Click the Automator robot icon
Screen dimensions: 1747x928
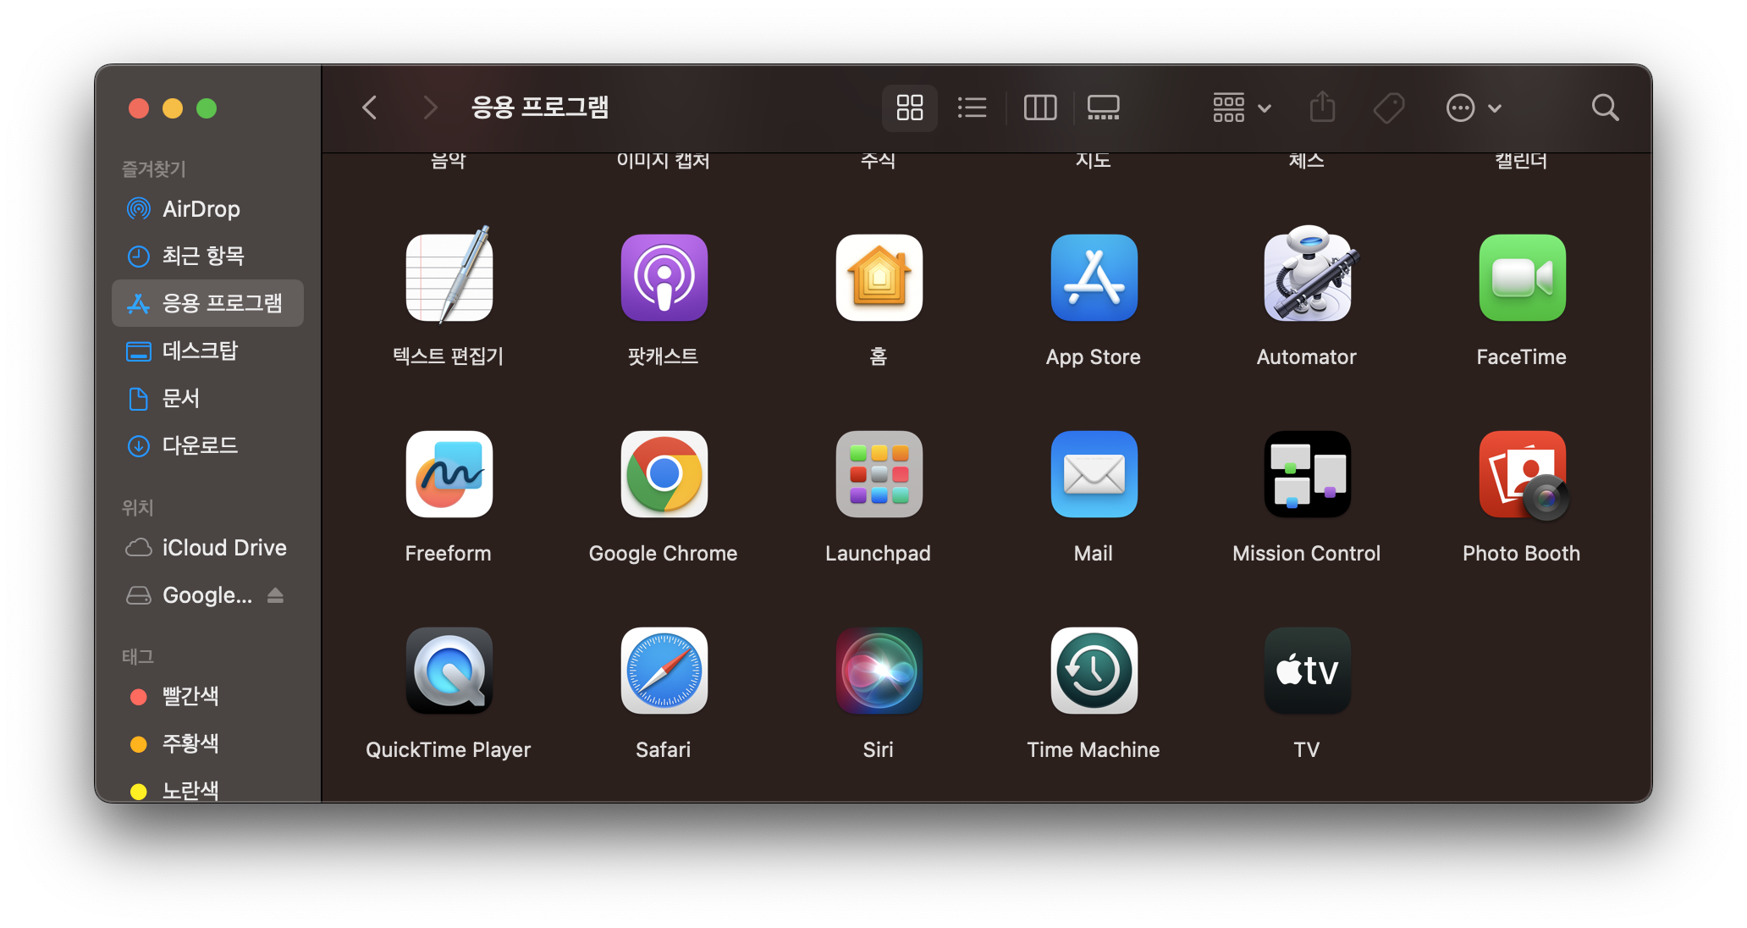click(x=1307, y=276)
